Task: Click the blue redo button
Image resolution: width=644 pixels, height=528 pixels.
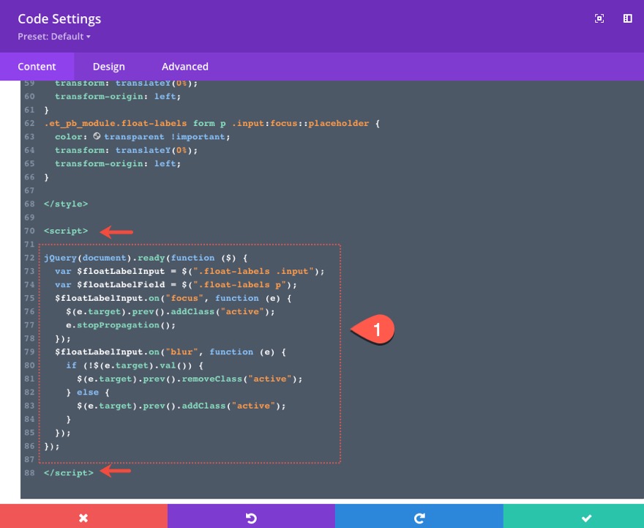Action: (419, 517)
